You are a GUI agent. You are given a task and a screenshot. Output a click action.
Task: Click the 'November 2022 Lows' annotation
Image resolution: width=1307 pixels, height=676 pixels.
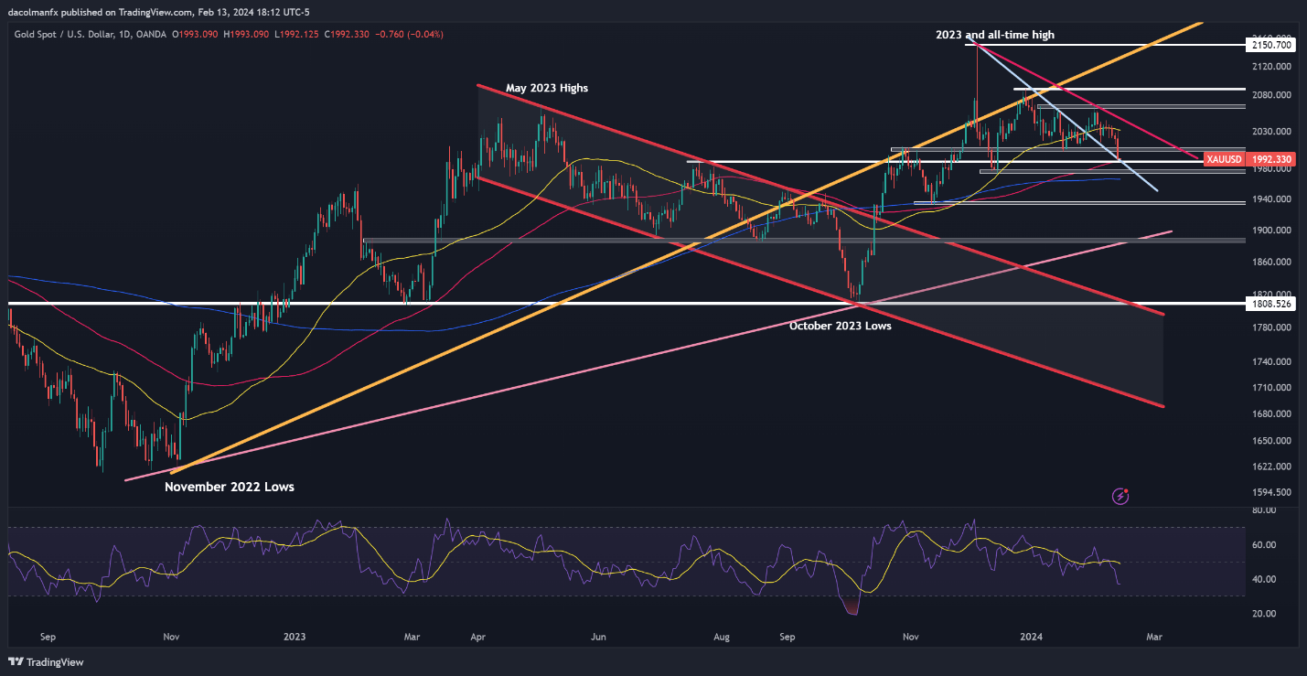point(230,487)
